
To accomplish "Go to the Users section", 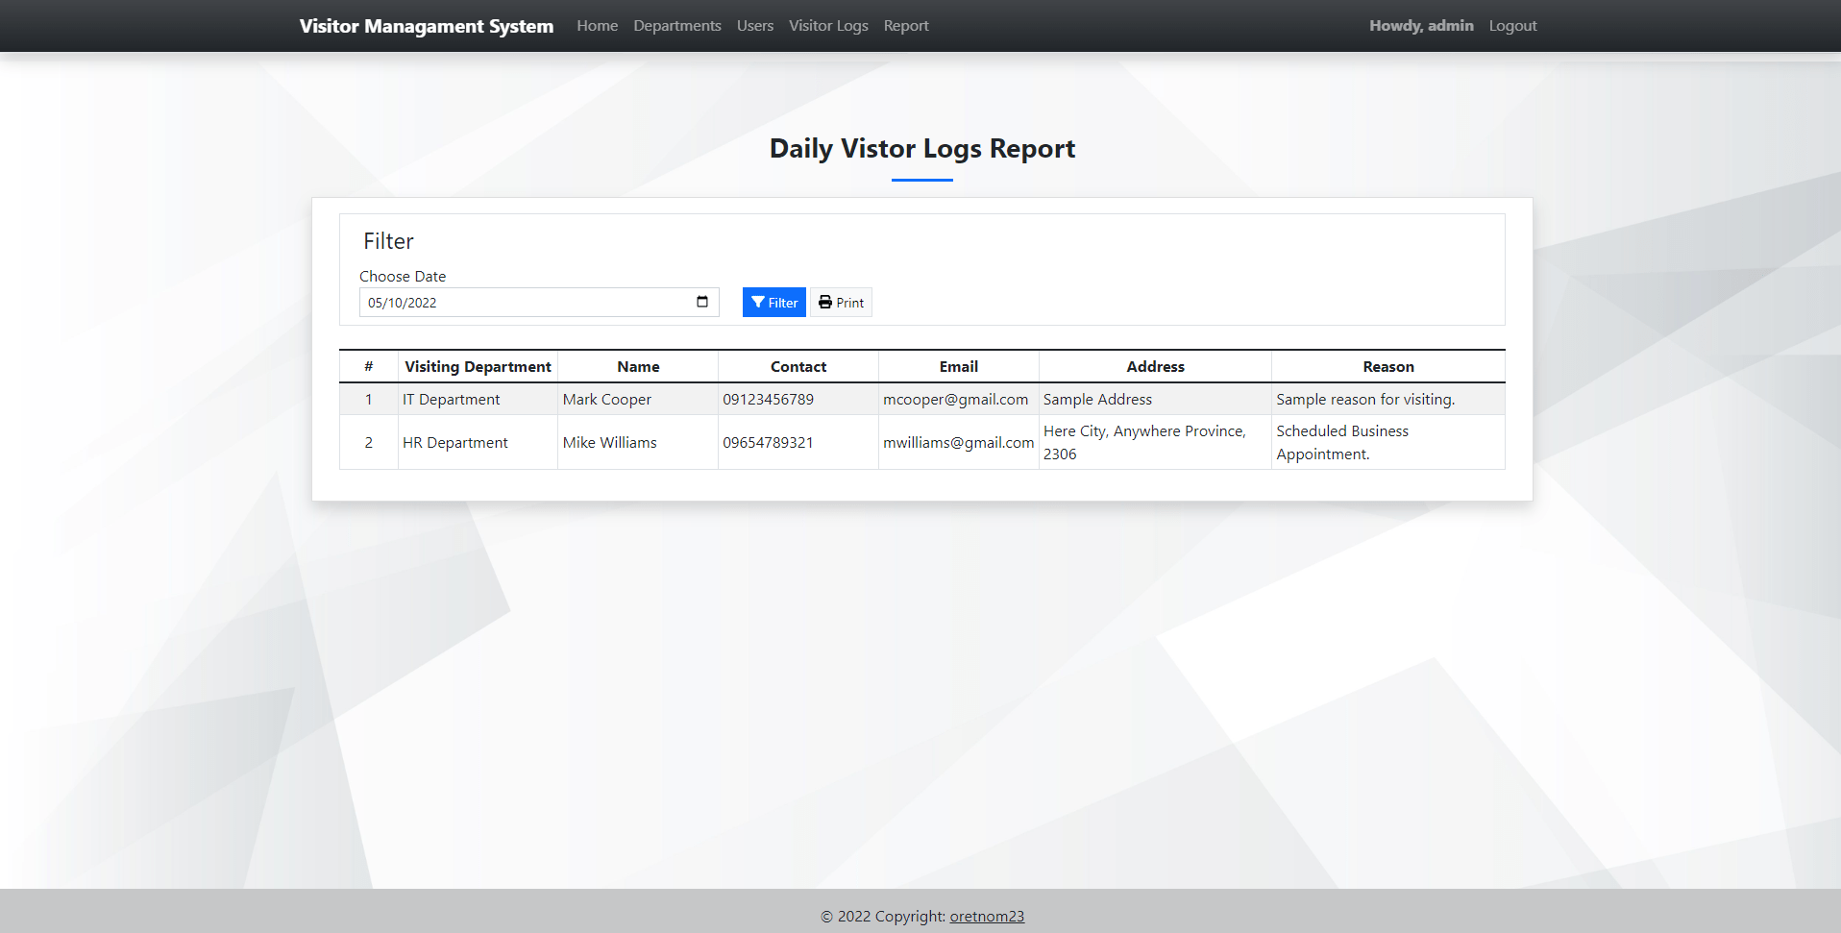I will [754, 25].
